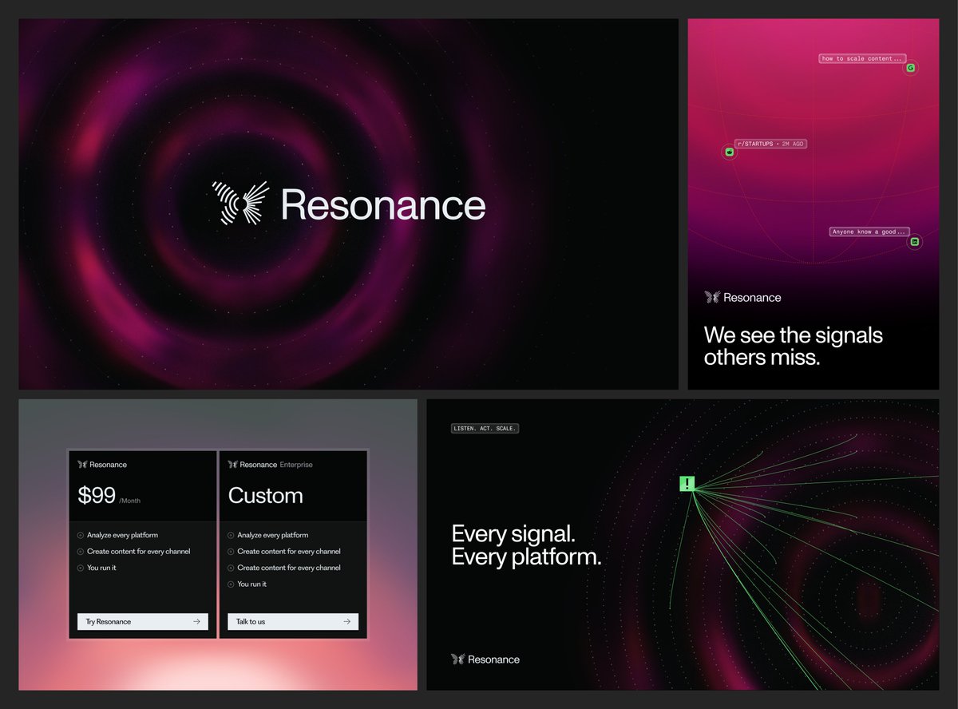The height and width of the screenshot is (709, 958).
Task: Select the 'r/STARTUPS • 2M AGO' label
Action: [x=770, y=144]
